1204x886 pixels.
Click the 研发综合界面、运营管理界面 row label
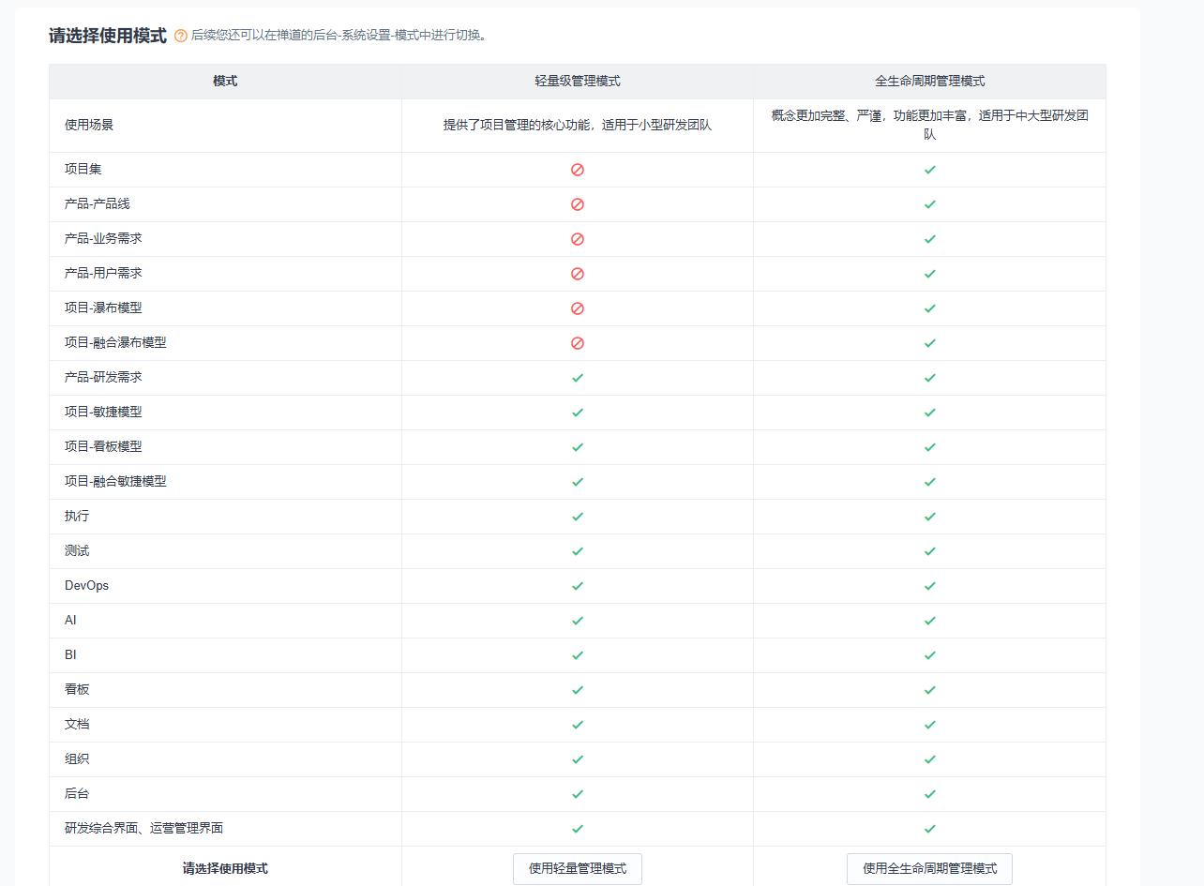pos(143,829)
